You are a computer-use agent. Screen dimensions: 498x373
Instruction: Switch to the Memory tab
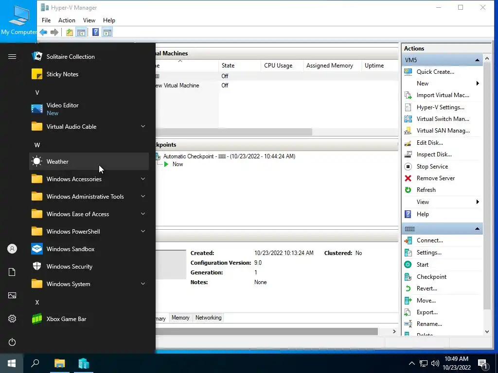pos(180,318)
